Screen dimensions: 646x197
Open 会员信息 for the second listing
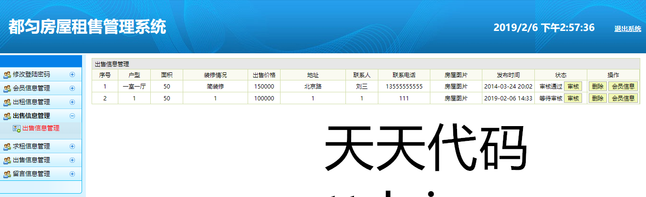pos(623,98)
